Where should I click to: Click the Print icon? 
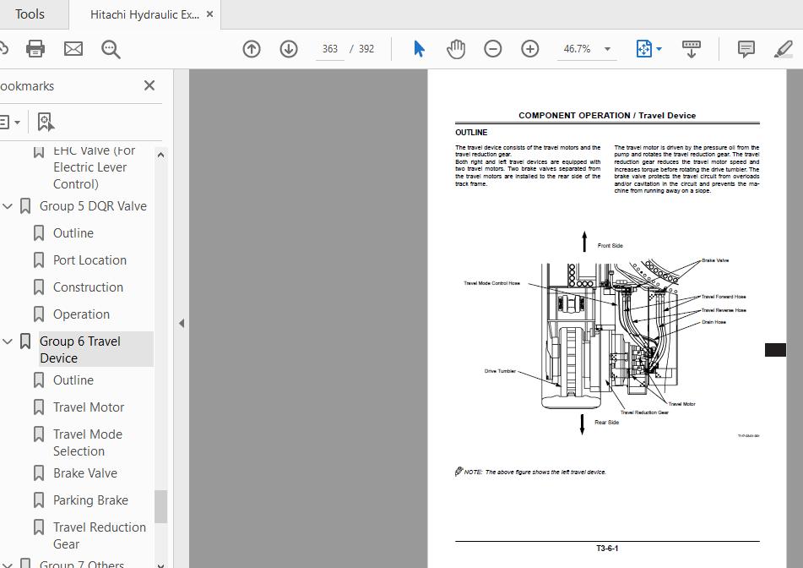click(x=35, y=48)
